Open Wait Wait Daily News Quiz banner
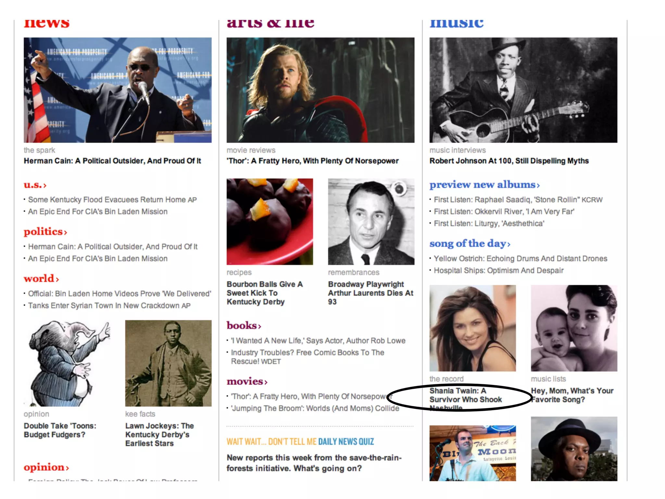665x499 pixels. pos(300,441)
